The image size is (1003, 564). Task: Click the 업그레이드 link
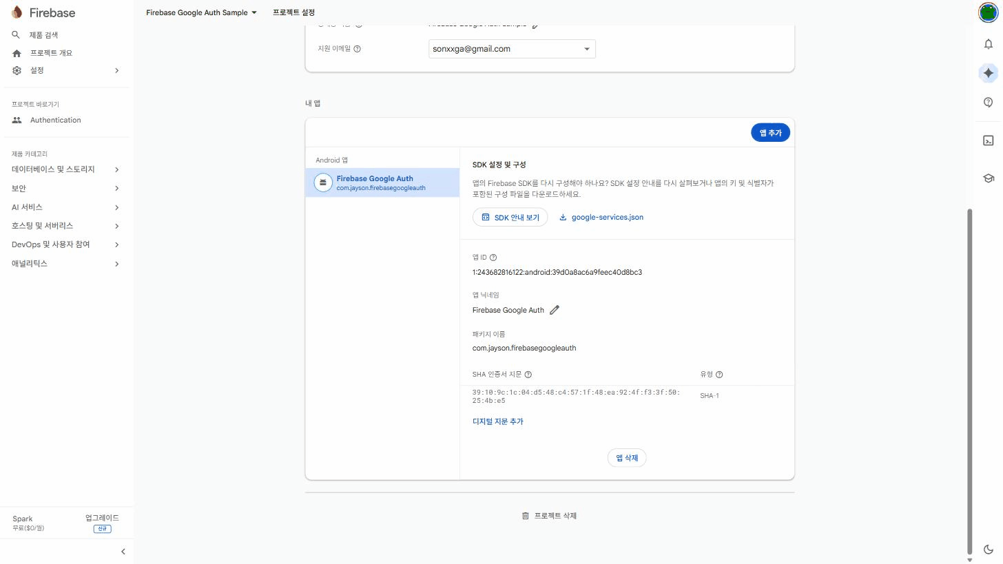click(102, 518)
